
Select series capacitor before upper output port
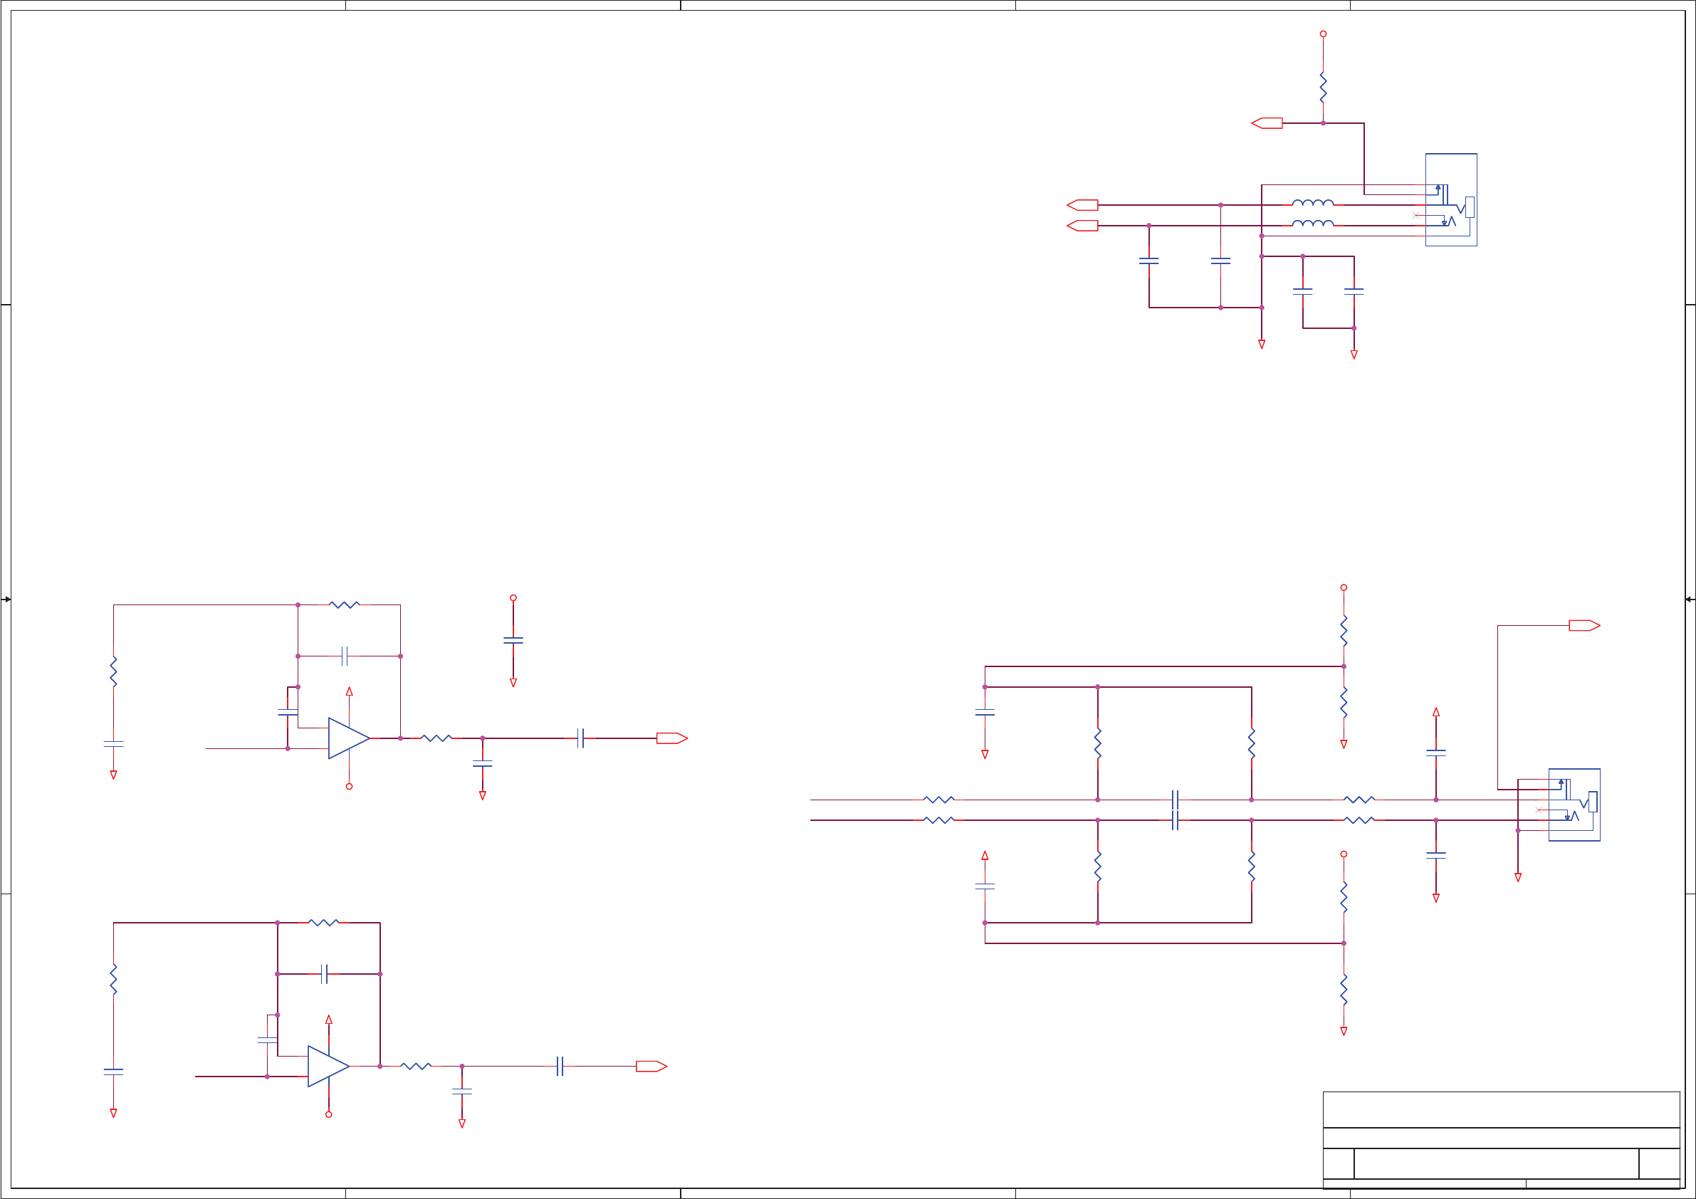point(580,738)
